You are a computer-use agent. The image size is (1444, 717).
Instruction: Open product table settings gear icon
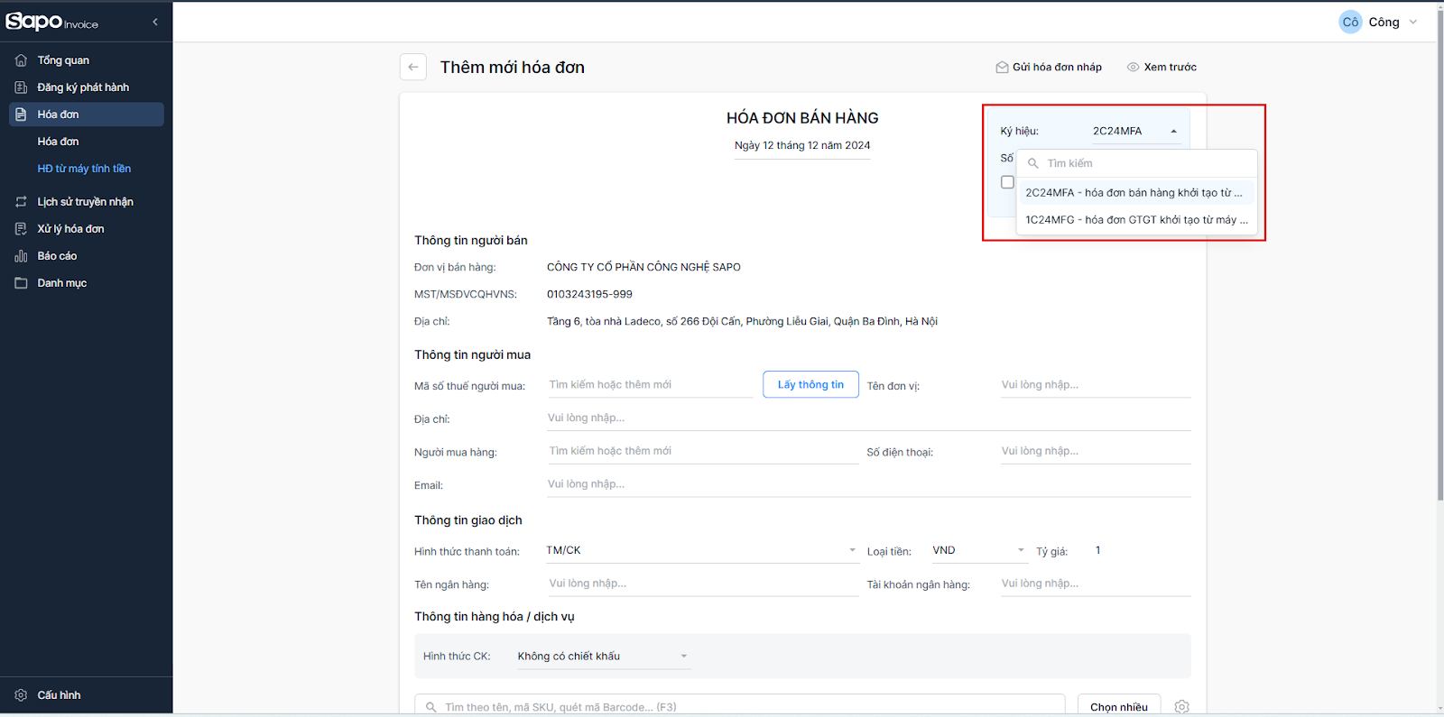[x=1182, y=707]
